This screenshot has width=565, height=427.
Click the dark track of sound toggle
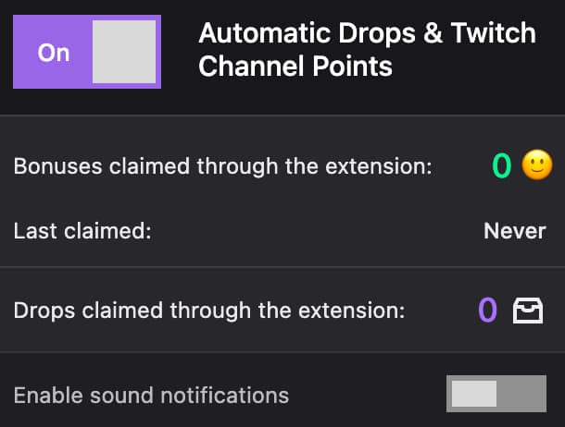[523, 394]
